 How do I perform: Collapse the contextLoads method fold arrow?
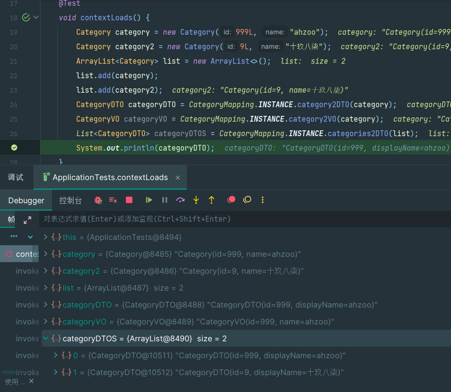(x=36, y=18)
